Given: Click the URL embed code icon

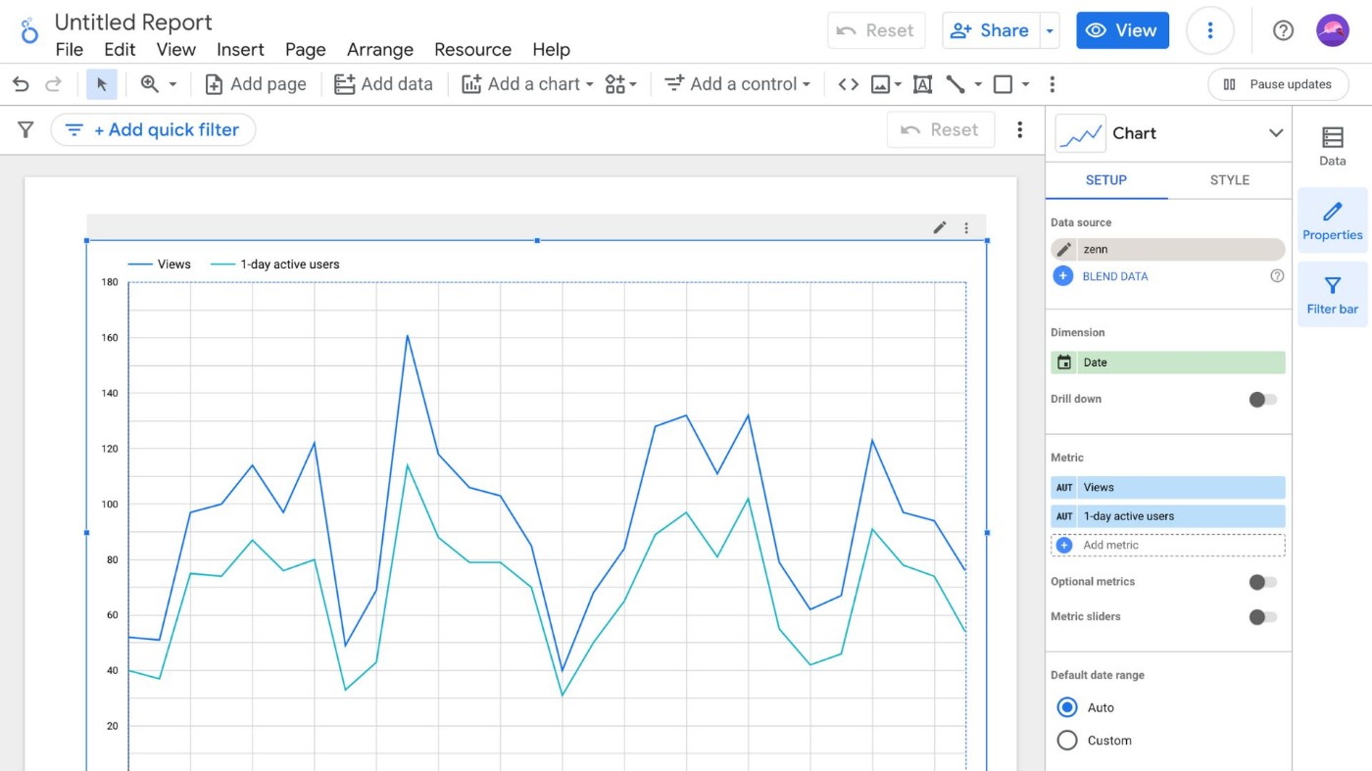Looking at the screenshot, I should pyautogui.click(x=849, y=84).
